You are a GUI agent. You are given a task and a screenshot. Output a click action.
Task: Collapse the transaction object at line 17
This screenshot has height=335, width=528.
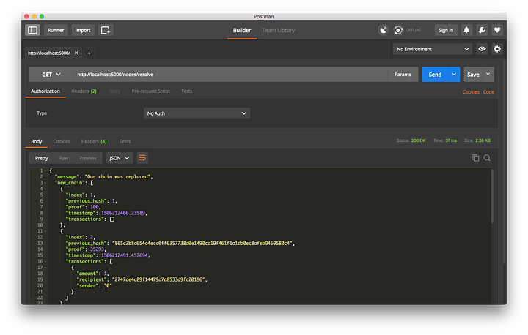click(x=45, y=268)
